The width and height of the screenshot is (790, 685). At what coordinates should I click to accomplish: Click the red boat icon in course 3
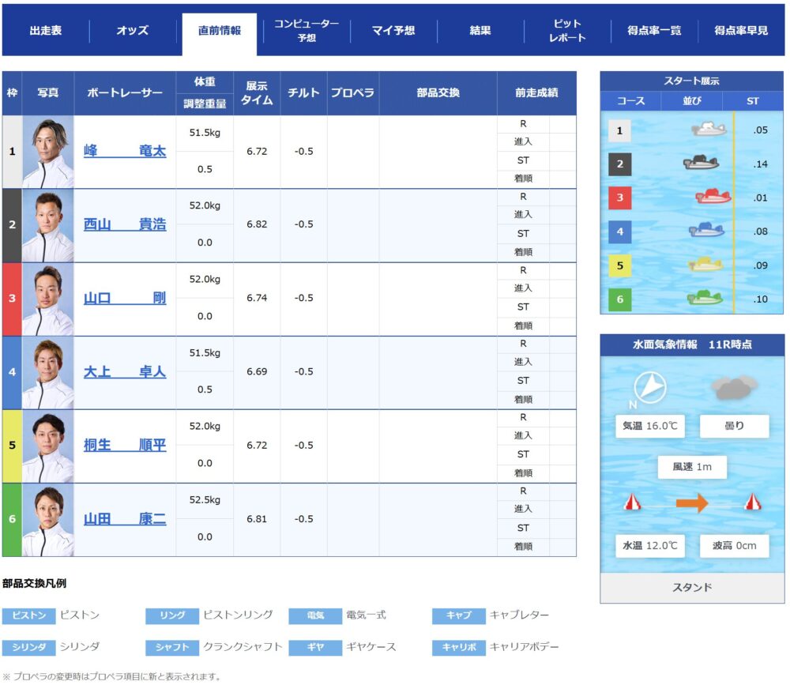click(x=713, y=197)
